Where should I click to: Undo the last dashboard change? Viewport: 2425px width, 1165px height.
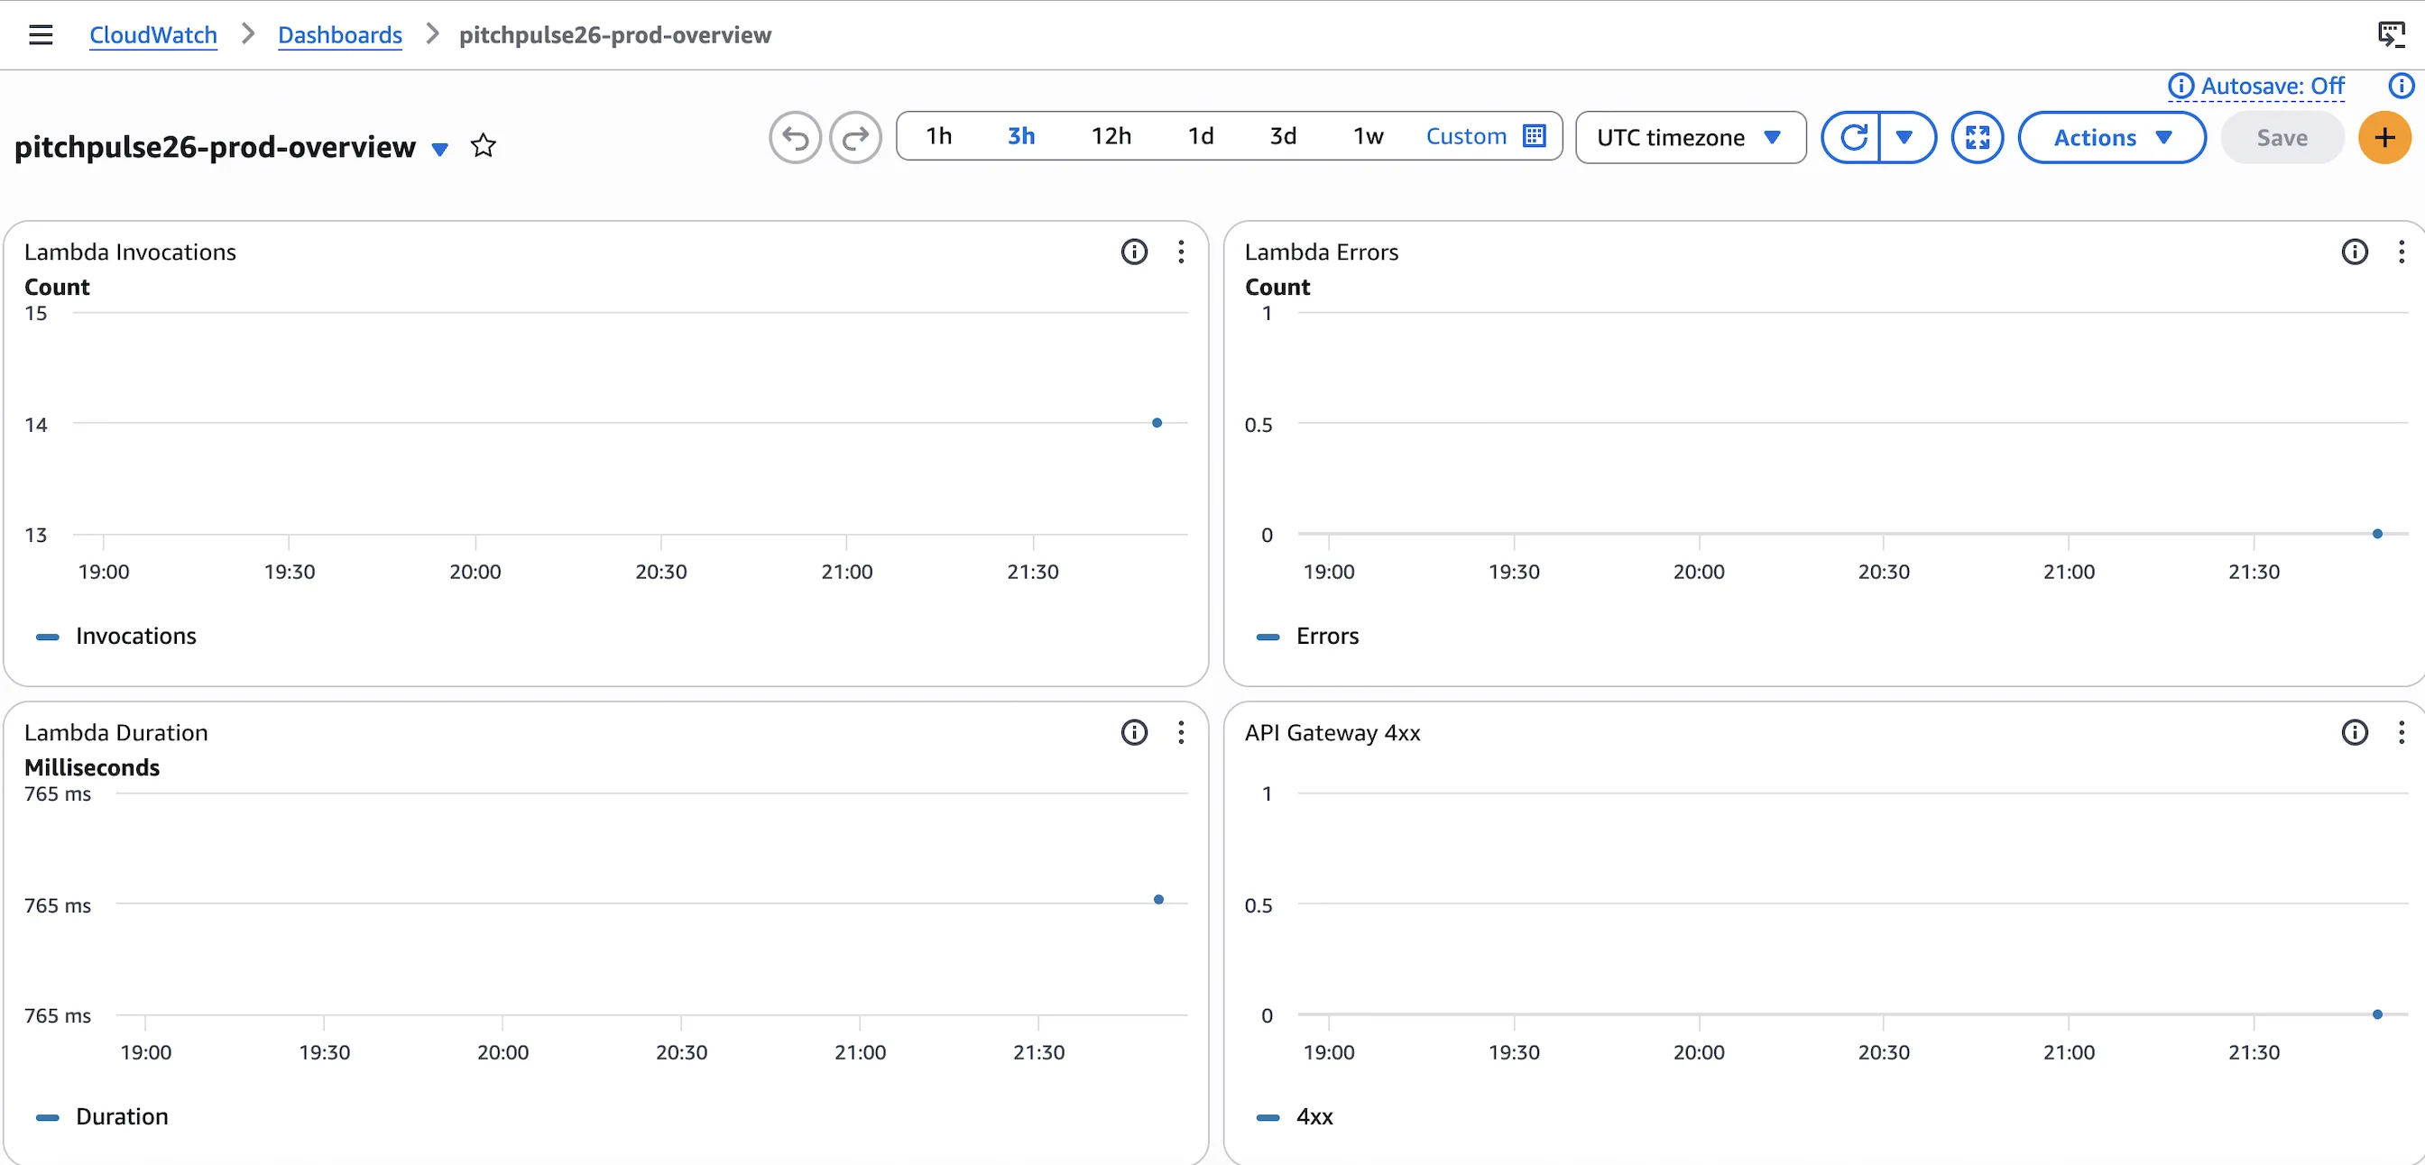pos(796,137)
